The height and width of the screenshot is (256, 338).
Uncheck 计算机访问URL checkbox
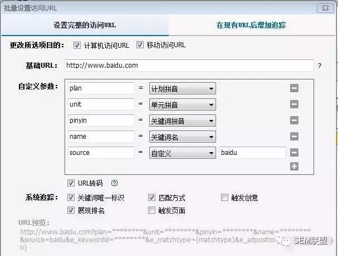click(x=77, y=45)
